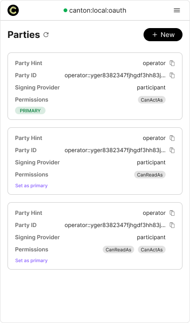
Task: Click the CanReadAs chip in third card
Action: click(x=118, y=250)
